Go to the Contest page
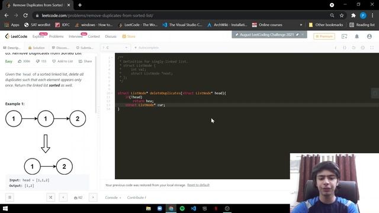Screen dimensions: 379x213 (94, 37)
